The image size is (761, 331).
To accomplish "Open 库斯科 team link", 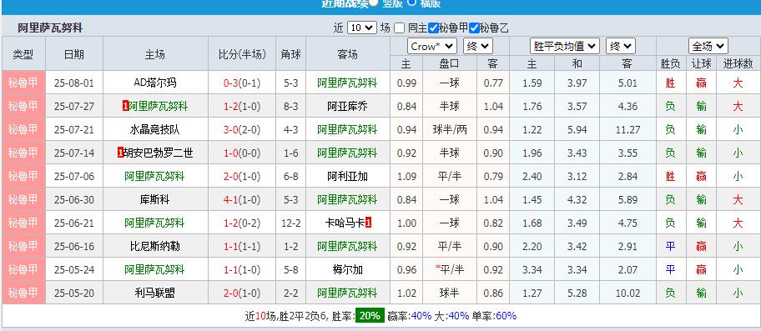I will coord(155,199).
